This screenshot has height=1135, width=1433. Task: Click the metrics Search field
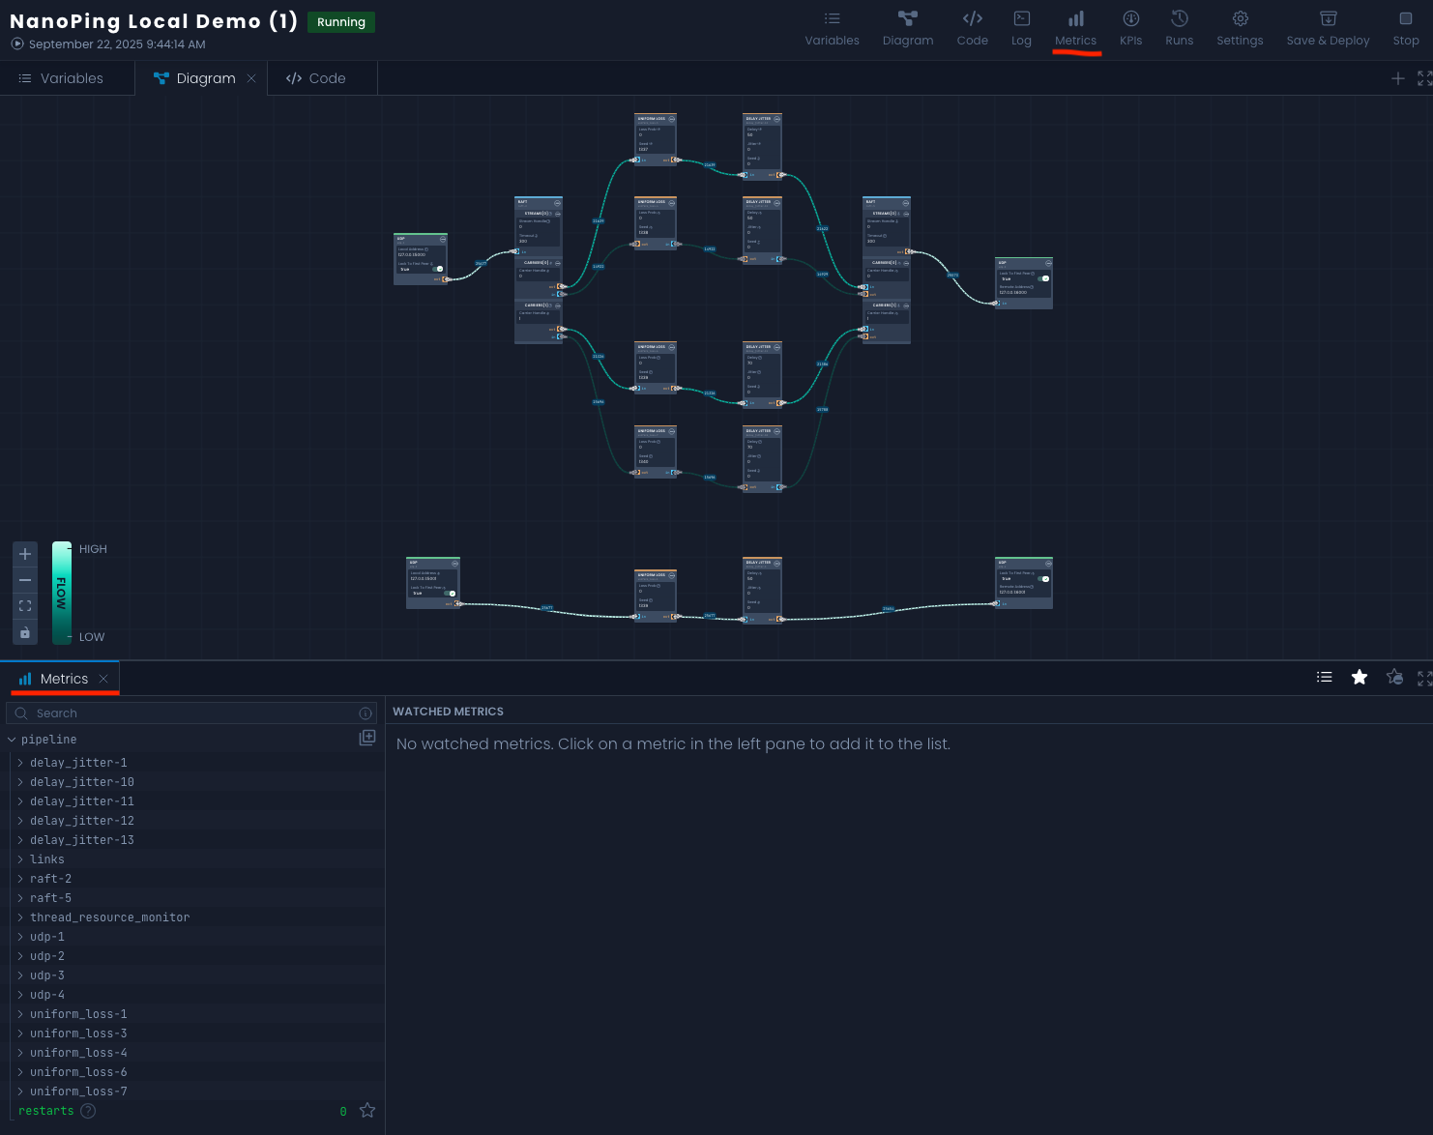point(184,713)
